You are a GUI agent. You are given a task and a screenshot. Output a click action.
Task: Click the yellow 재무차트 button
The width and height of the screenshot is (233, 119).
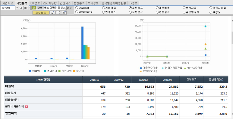point(41,13)
